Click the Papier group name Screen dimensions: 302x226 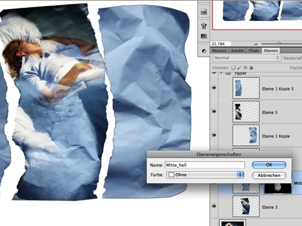pyautogui.click(x=240, y=73)
